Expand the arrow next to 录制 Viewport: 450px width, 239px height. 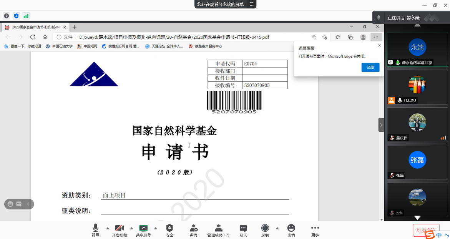point(277,228)
